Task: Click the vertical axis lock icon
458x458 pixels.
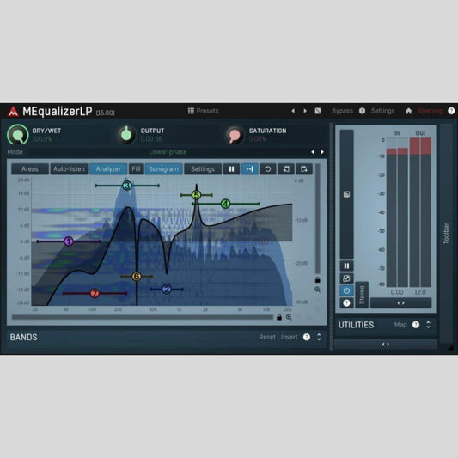Action: (x=317, y=280)
